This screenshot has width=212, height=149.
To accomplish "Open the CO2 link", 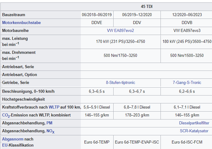I will coord(6,115).
